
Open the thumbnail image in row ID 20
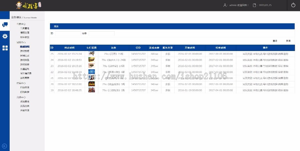(x=91, y=84)
